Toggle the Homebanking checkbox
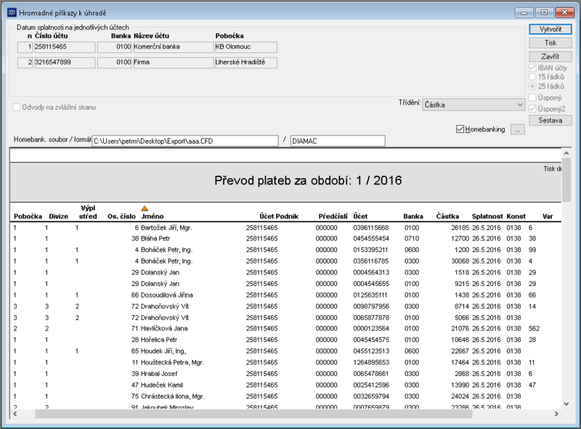Image resolution: width=581 pixels, height=429 pixels. 460,129
